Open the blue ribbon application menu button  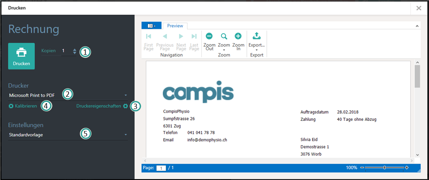point(151,26)
